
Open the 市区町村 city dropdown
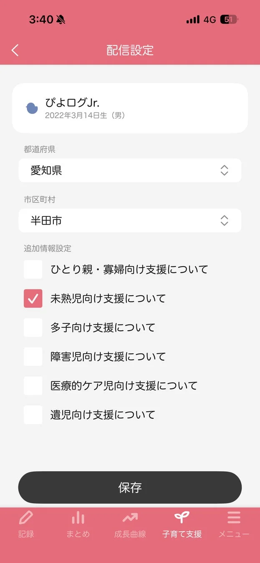pyautogui.click(x=130, y=220)
